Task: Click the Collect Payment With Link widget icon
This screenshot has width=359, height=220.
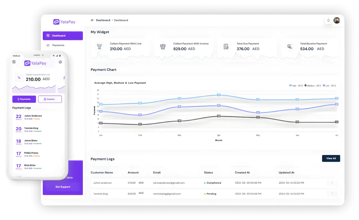Action: [99, 47]
